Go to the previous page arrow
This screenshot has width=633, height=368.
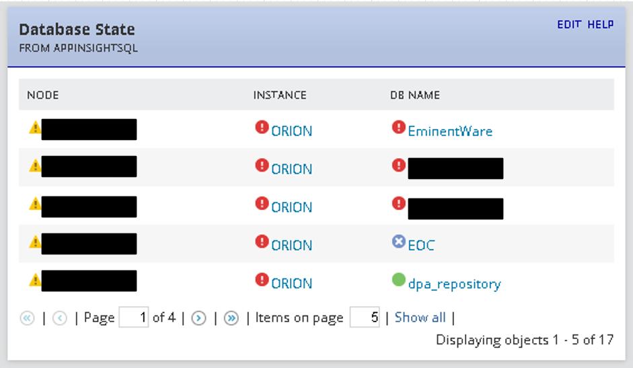[60, 318]
